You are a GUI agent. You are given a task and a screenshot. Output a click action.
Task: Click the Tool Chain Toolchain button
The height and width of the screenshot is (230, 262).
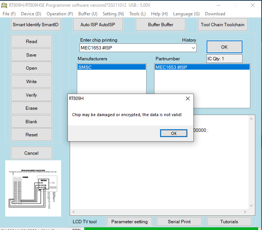(x=222, y=25)
